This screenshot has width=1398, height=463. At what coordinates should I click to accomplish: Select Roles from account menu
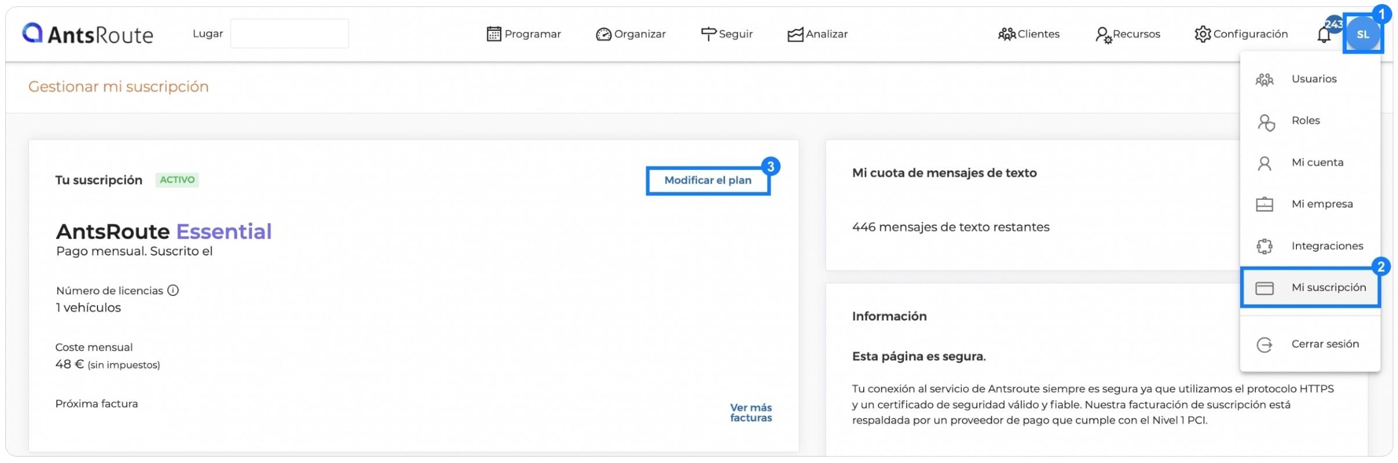pyautogui.click(x=1310, y=121)
